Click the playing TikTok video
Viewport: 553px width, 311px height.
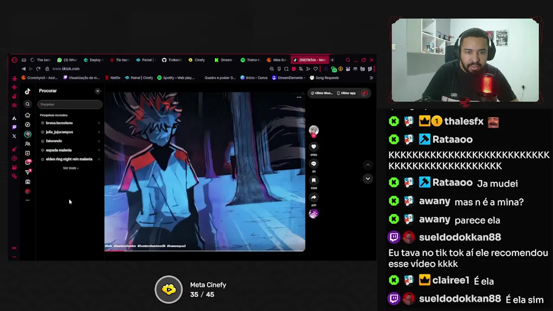click(204, 171)
